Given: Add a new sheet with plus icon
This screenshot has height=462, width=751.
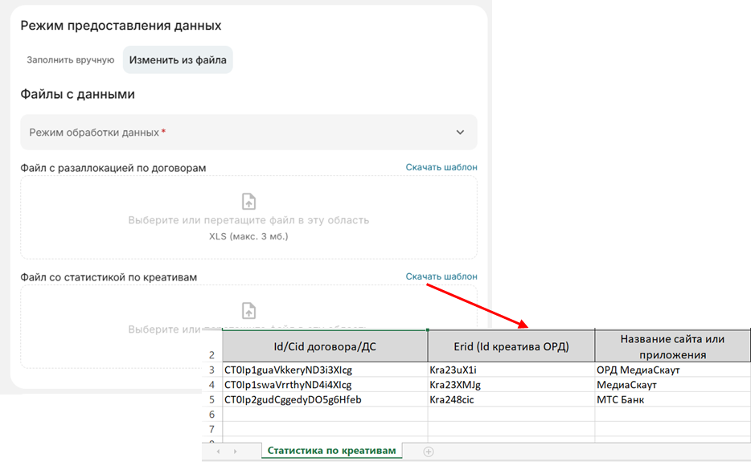Looking at the screenshot, I should pos(429,452).
